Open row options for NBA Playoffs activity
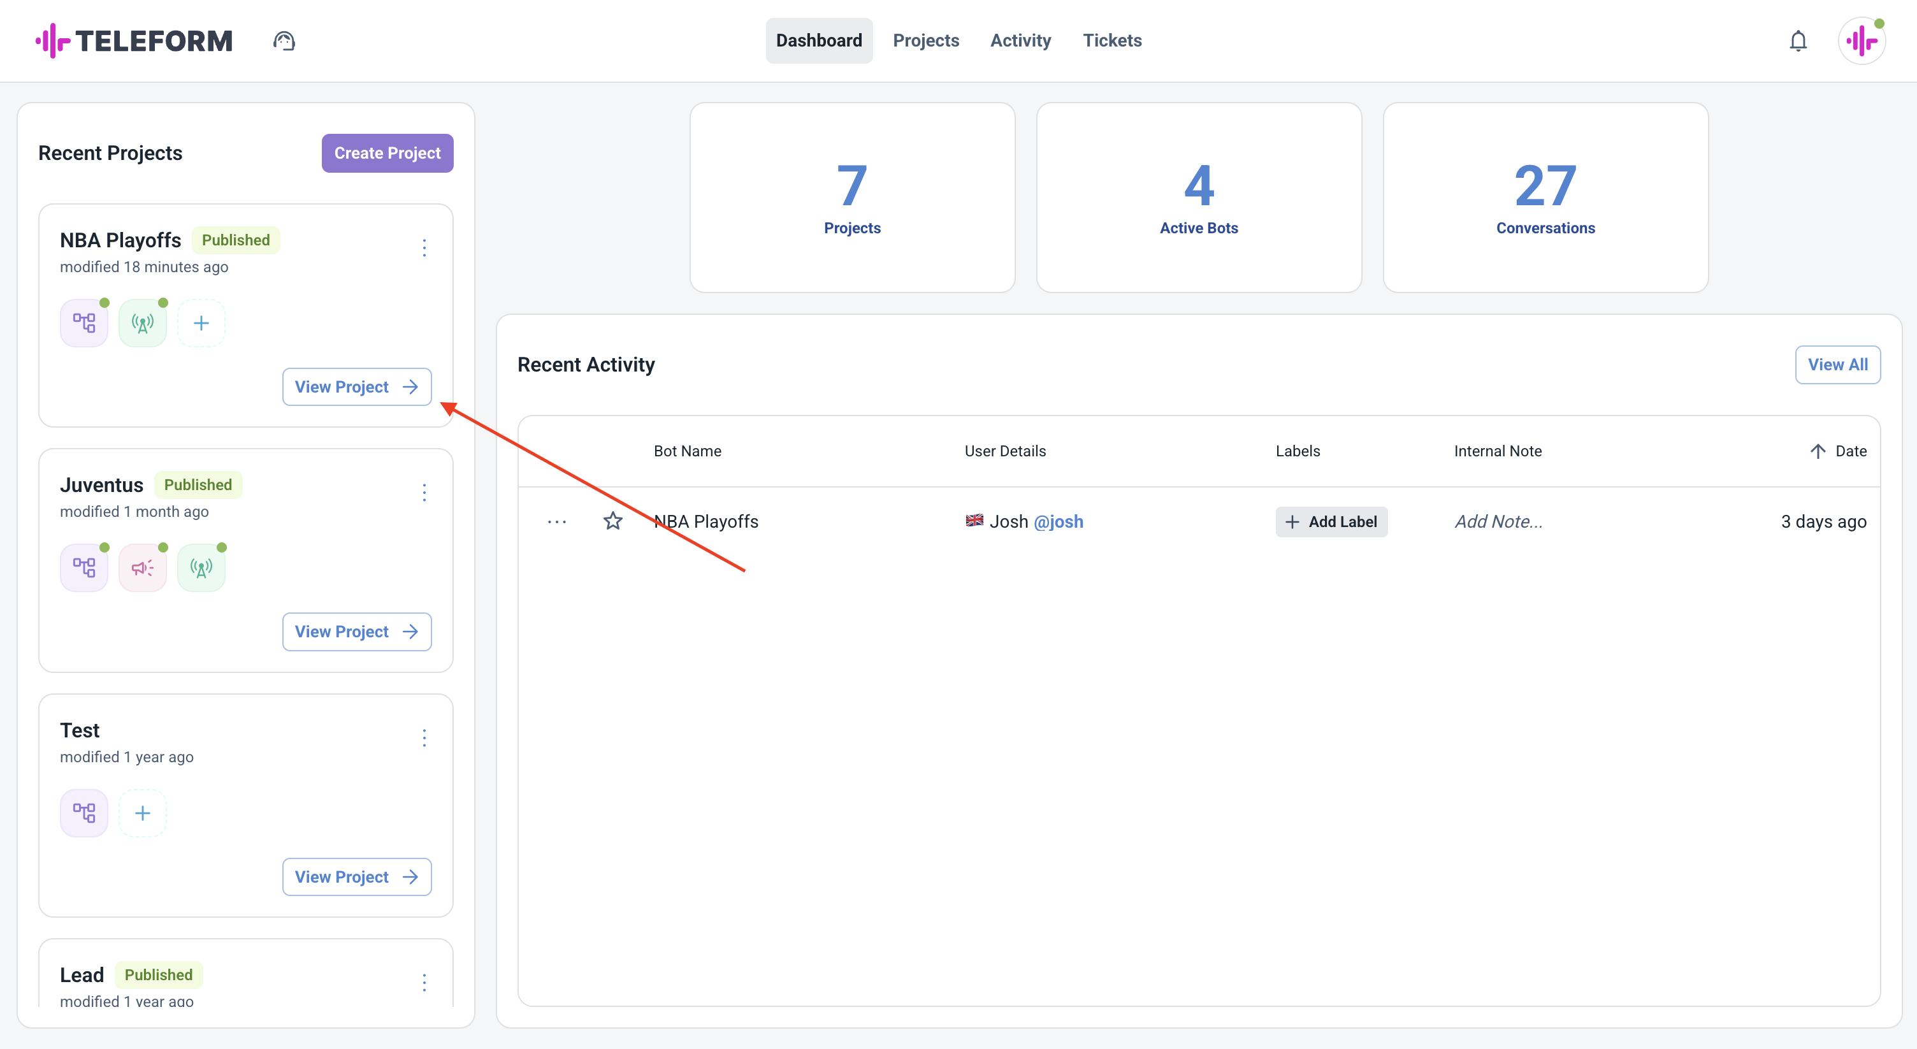Image resolution: width=1917 pixels, height=1049 pixels. (x=556, y=521)
